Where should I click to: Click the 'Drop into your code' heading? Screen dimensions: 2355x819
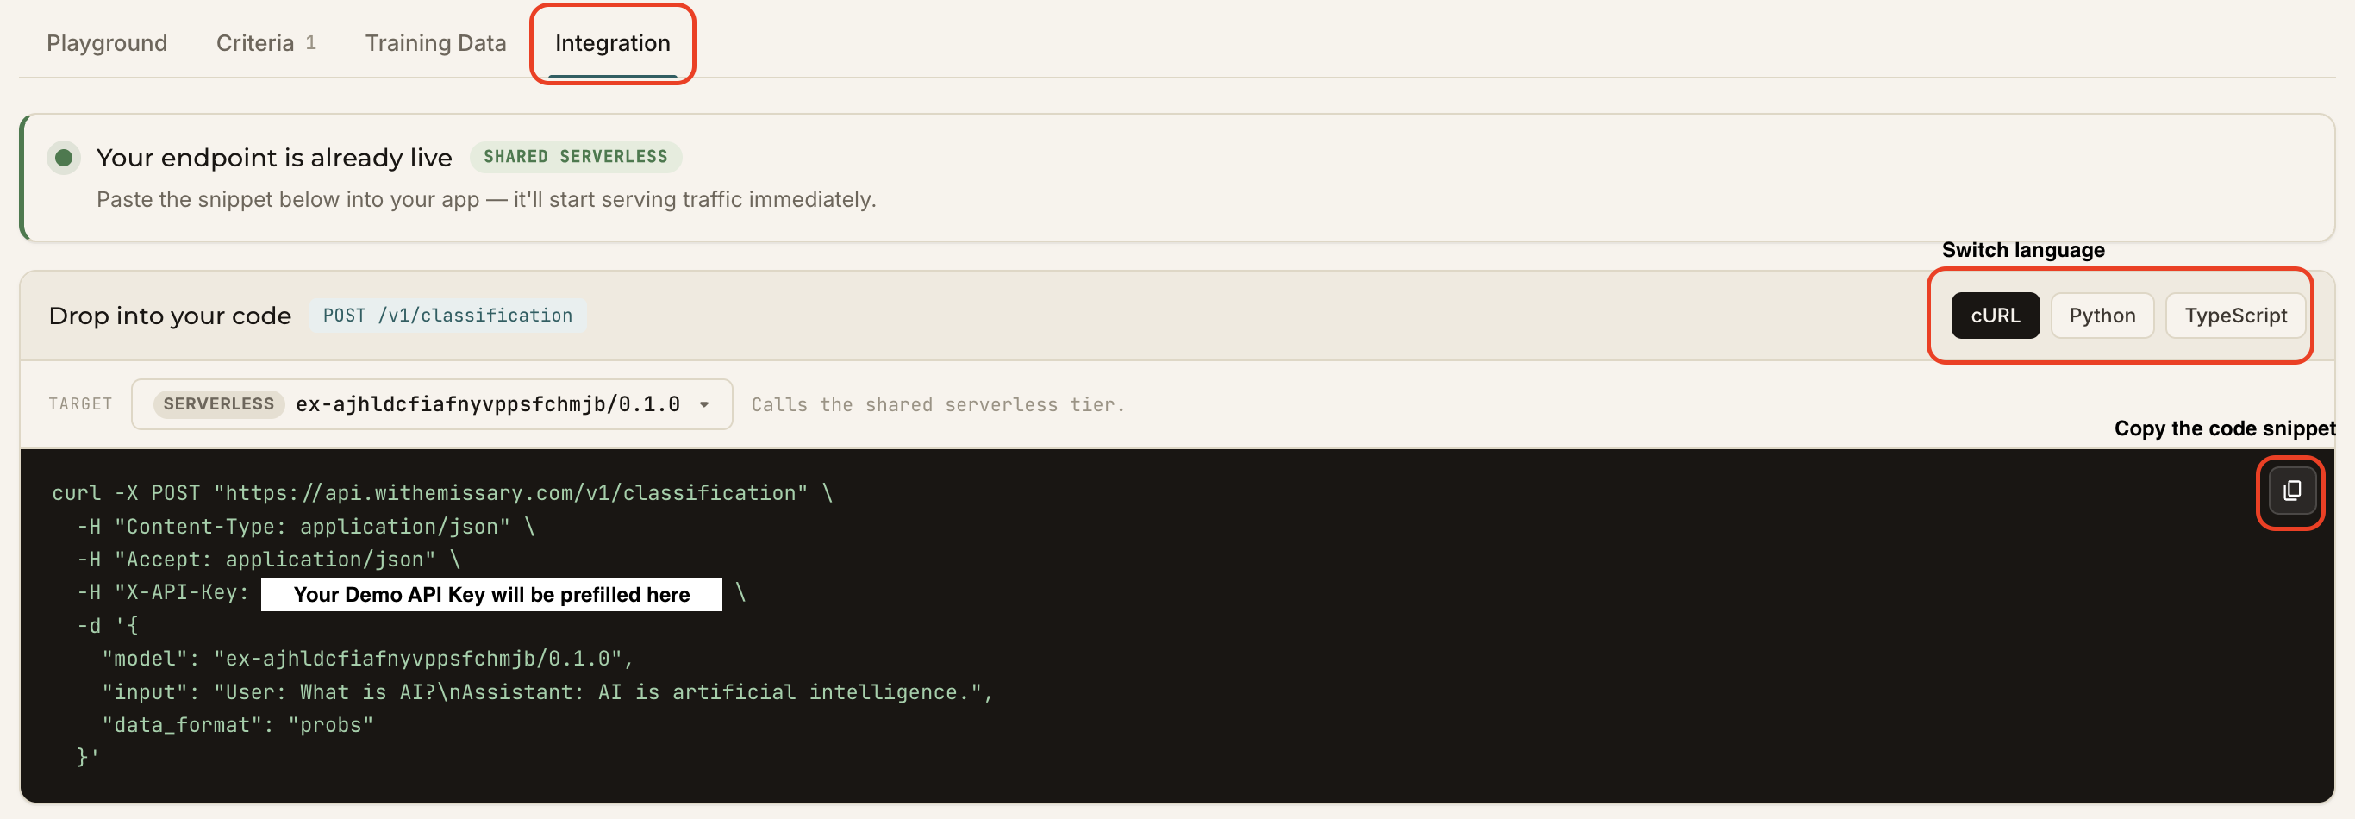point(170,316)
